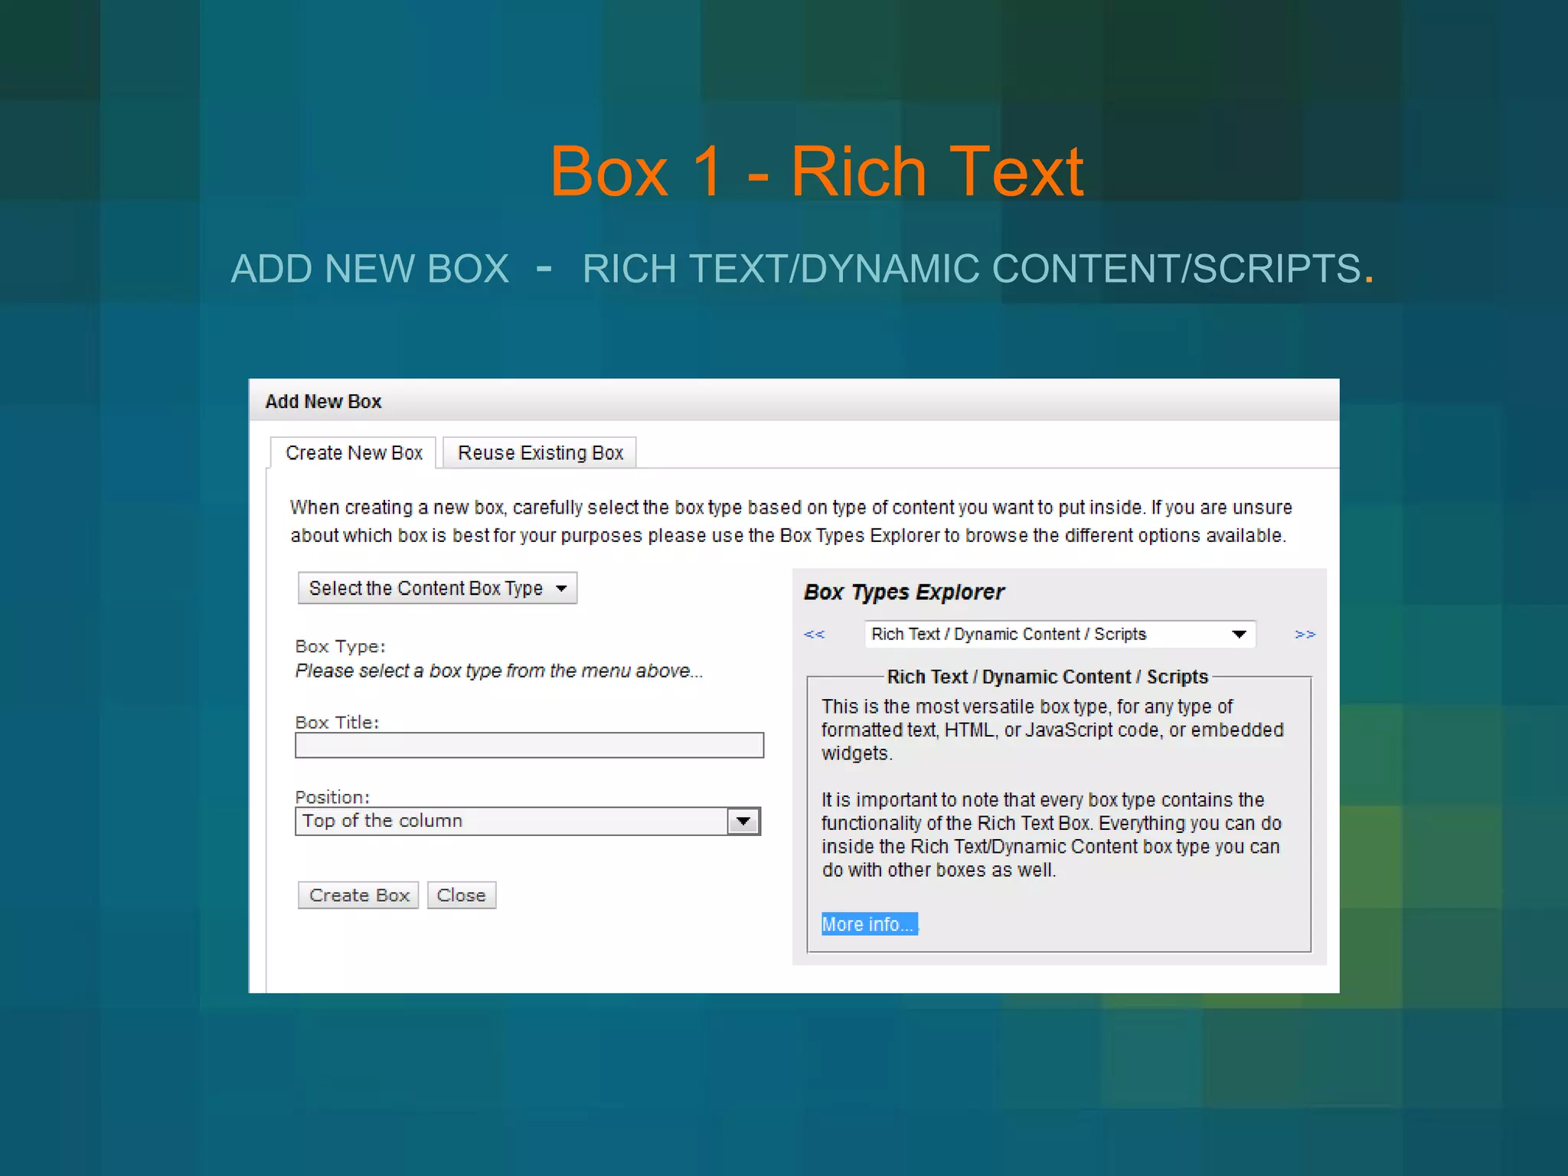Click the Box Title: label
1568x1176 pixels.
[x=337, y=722]
